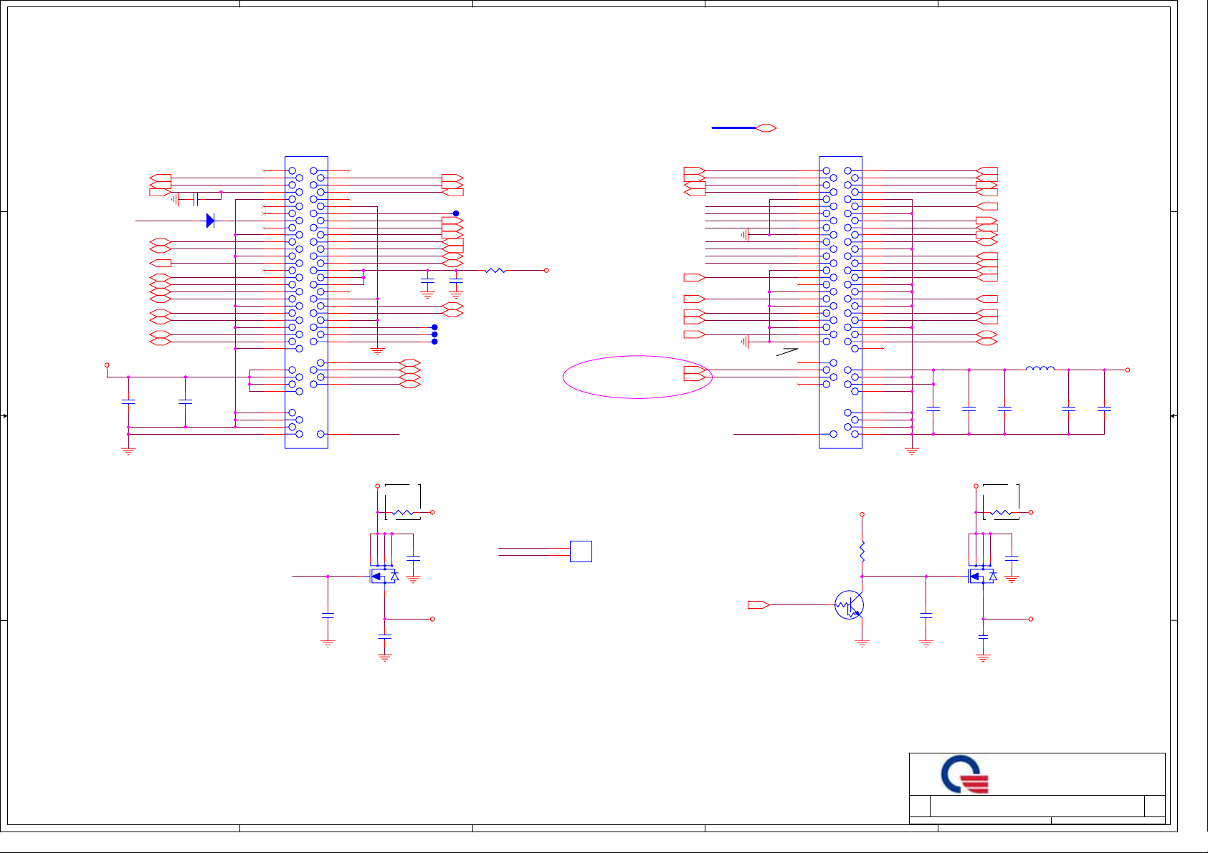Select the left connector's tall blue body

pyautogui.click(x=306, y=302)
